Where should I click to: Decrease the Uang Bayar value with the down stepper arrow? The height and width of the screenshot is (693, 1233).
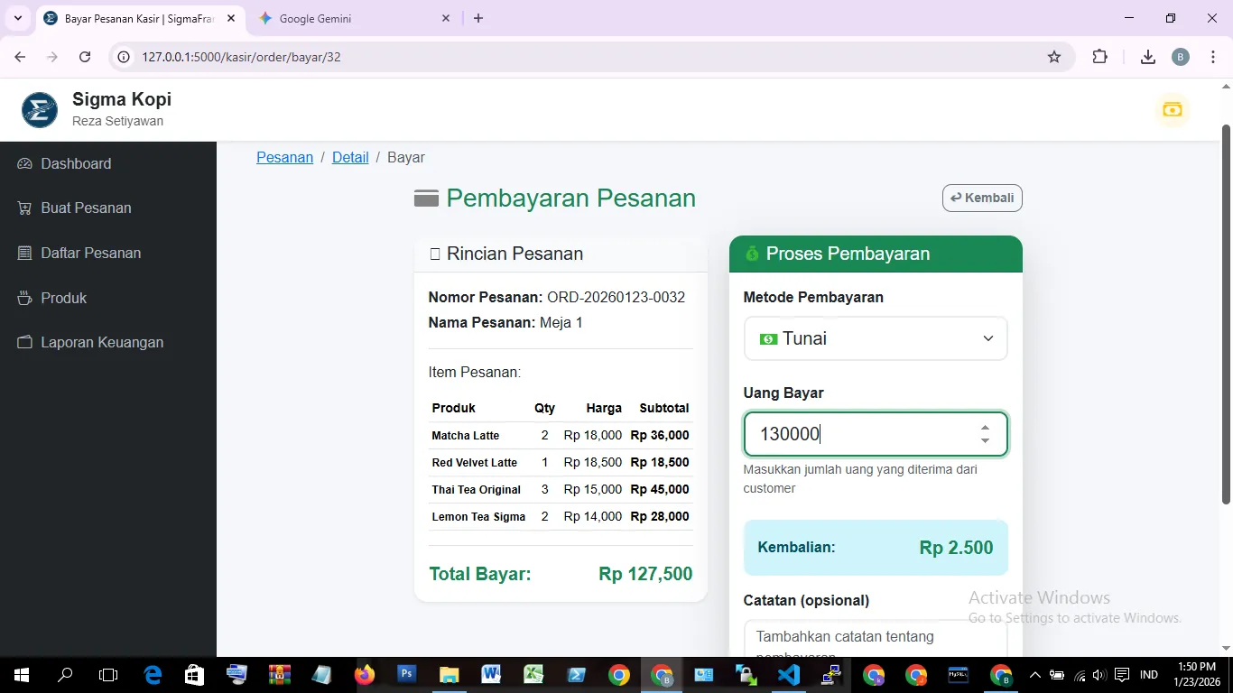point(985,440)
